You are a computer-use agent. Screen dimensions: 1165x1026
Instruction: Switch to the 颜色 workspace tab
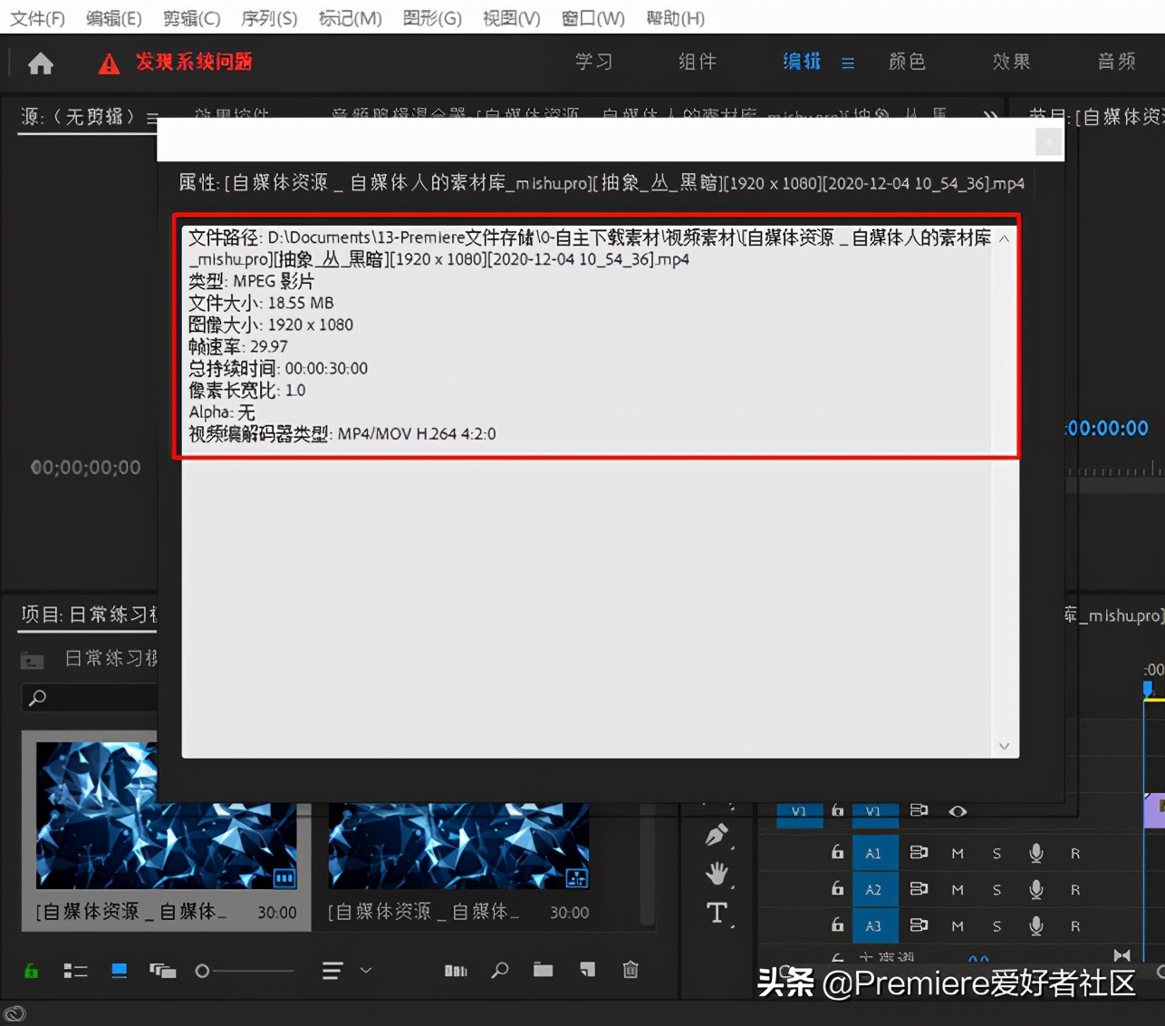[906, 62]
